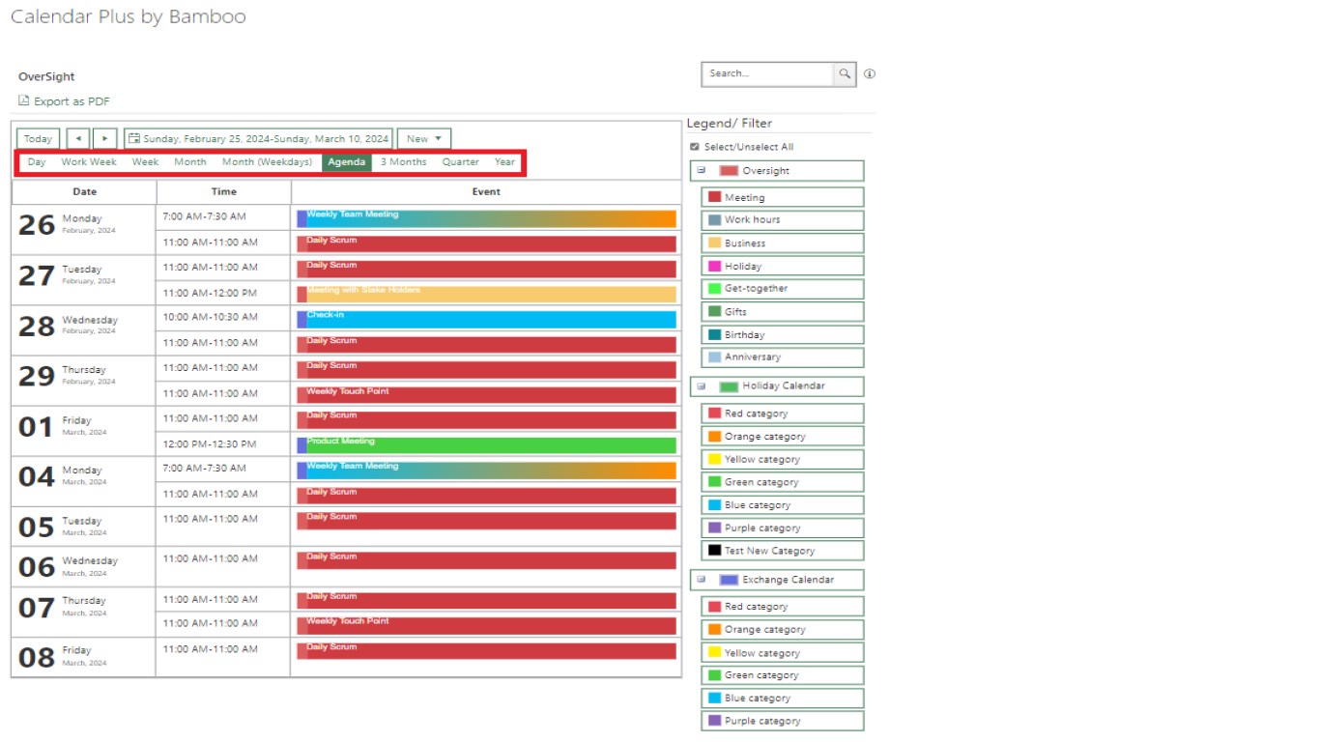The width and height of the screenshot is (1320, 742).
Task: Click the Exchange Calendar blue color swatch
Action: 729,580
